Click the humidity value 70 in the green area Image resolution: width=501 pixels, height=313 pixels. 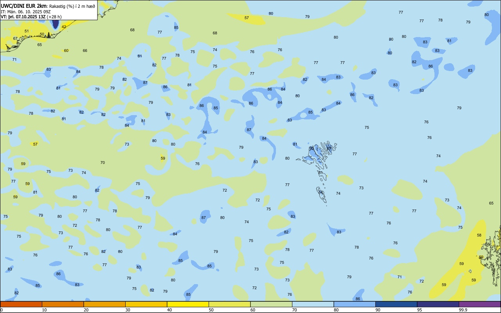point(103,162)
